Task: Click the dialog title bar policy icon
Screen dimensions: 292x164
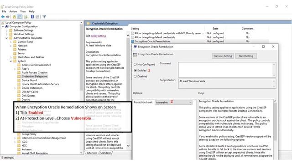Action: pos(136,46)
